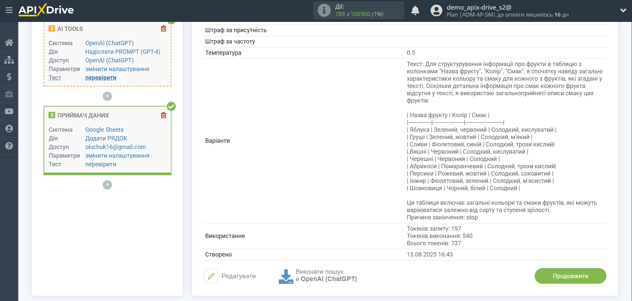
Task: Click Причина закінчення: stop text
Action: point(442,217)
